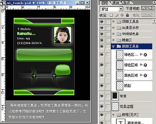
Task: Collapse the 底部工具条 folder group
Action: click(x=113, y=46)
